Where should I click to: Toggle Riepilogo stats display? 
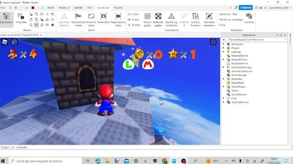click(238, 20)
